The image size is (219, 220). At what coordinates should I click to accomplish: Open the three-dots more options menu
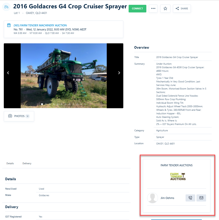pyautogui.click(x=153, y=9)
